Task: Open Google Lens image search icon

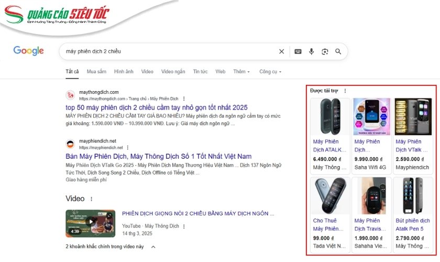Action: tap(325, 51)
